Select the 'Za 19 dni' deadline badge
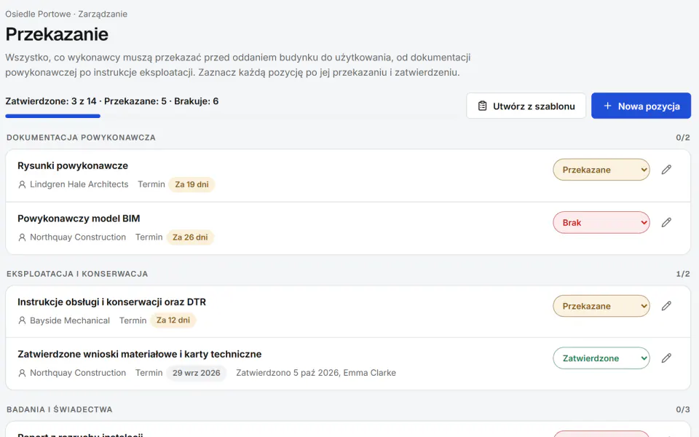 pos(191,184)
